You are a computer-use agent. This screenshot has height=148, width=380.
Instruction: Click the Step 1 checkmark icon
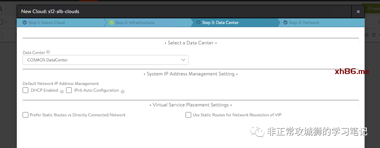[x=25, y=23]
